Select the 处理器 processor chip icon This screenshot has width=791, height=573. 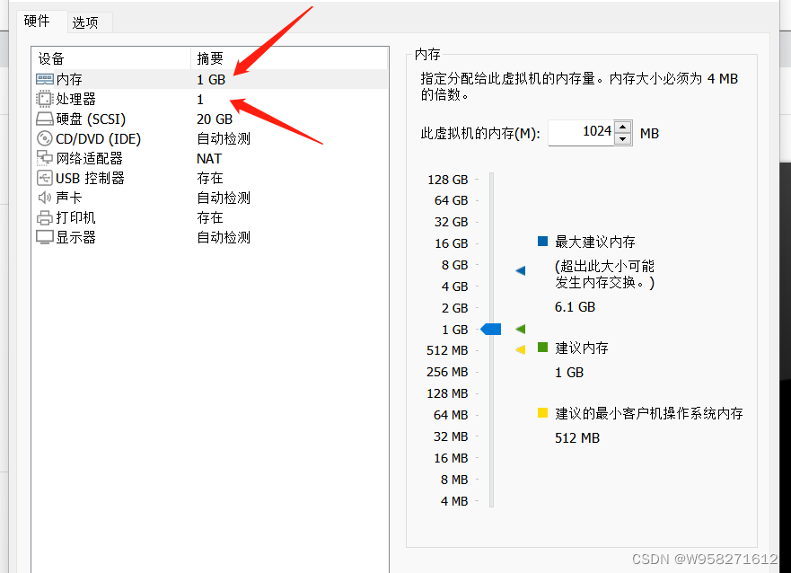click(44, 99)
